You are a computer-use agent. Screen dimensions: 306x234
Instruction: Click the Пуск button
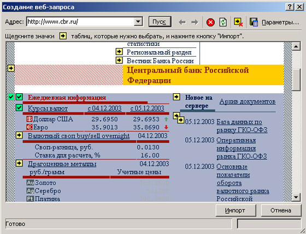(160, 22)
